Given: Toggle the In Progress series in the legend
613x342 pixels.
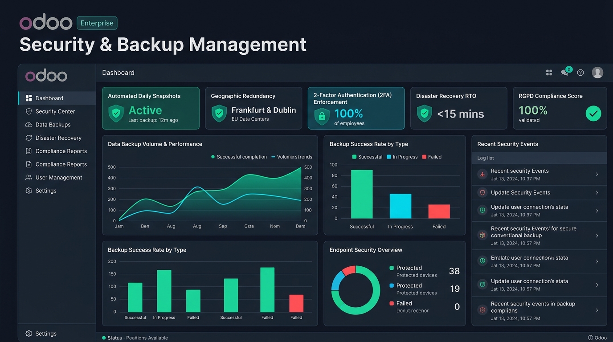Looking at the screenshot, I should (402, 157).
